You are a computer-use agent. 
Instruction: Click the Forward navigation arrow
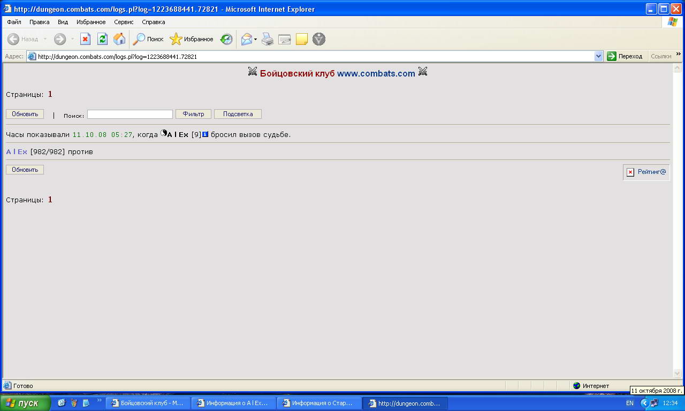tap(60, 39)
